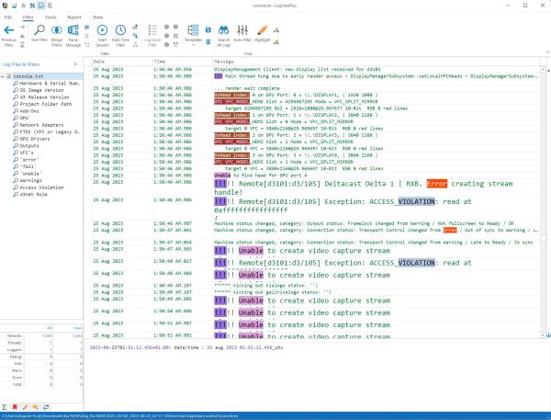
Task: Switch to the Report ribbon tab
Action: point(73,17)
